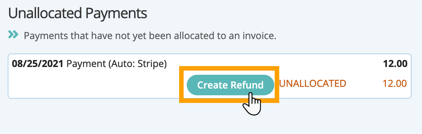This screenshot has height=134, width=422.
Task: Click the top edge of the orange highlight frame
Action: tap(229, 68)
